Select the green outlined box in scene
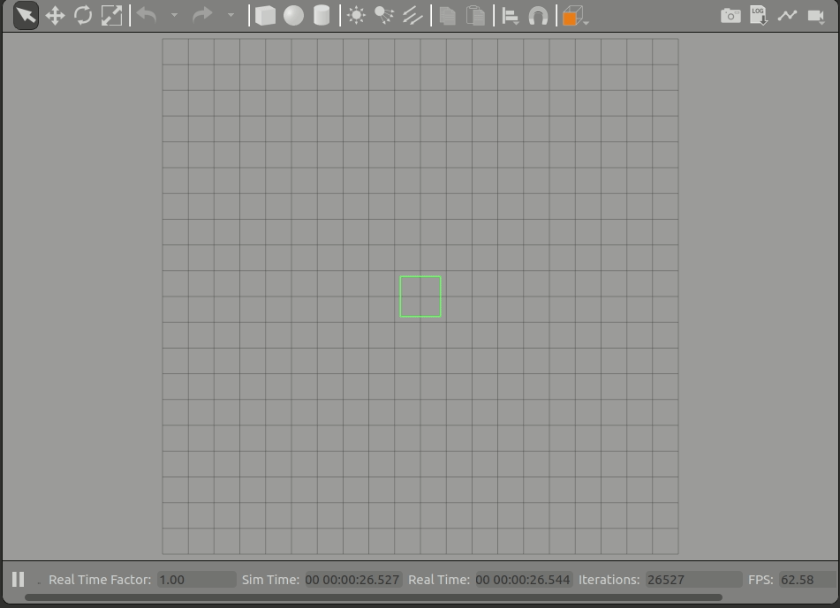Image resolution: width=840 pixels, height=608 pixels. tap(420, 296)
